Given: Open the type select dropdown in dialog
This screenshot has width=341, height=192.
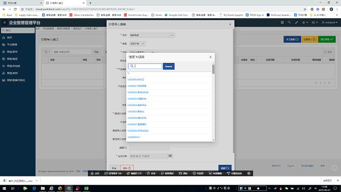Looking at the screenshot, I should (x=137, y=44).
